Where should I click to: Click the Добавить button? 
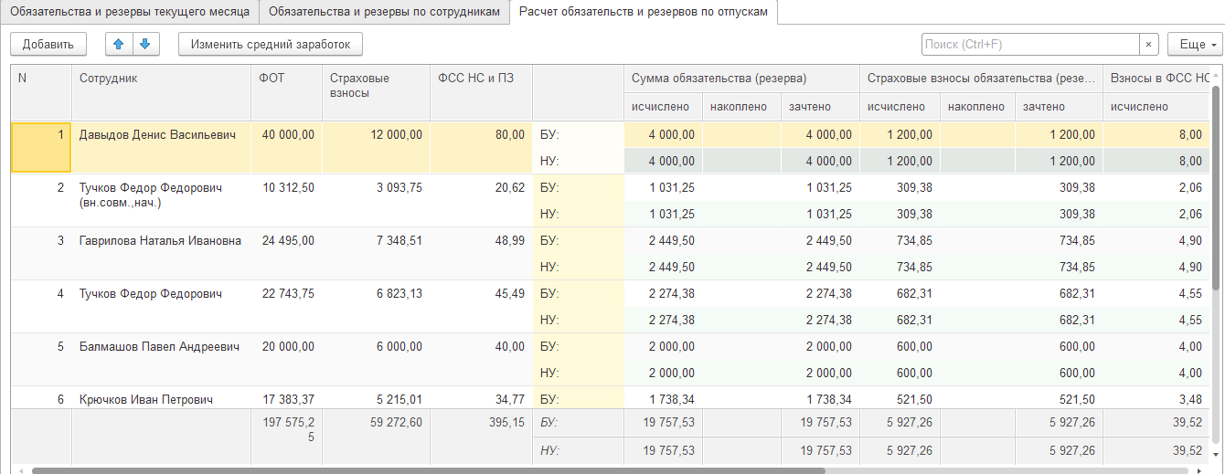click(48, 44)
